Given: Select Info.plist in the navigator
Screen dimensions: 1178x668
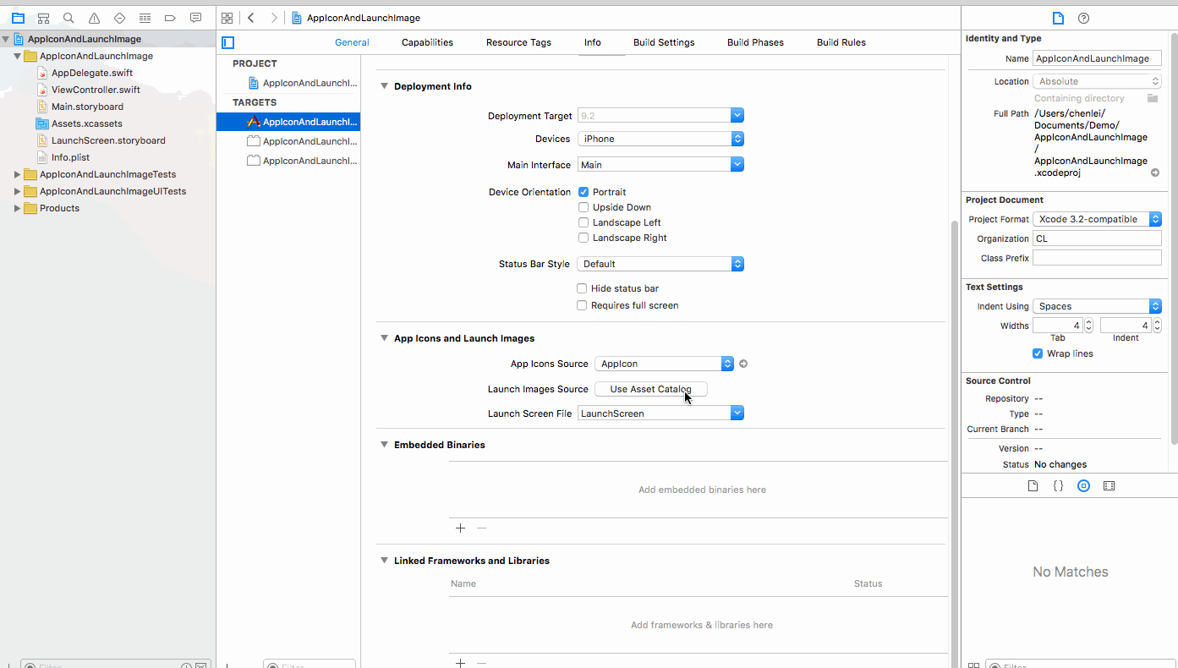Looking at the screenshot, I should 70,157.
